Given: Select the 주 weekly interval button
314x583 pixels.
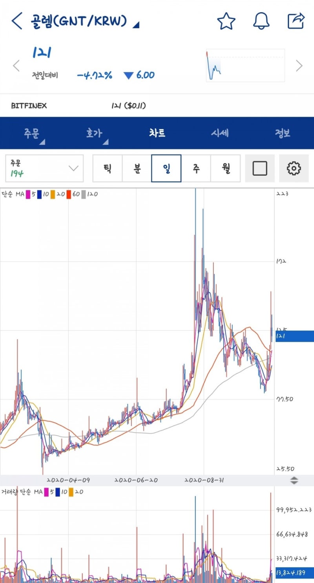Looking at the screenshot, I should coord(196,168).
